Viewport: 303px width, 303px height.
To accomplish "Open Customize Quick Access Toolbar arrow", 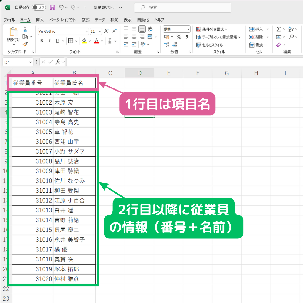I will [x=85, y=8].
